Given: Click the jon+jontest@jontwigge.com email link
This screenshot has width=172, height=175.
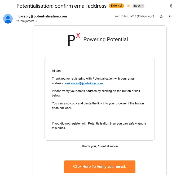Looking at the screenshot, I should pos(83,83).
